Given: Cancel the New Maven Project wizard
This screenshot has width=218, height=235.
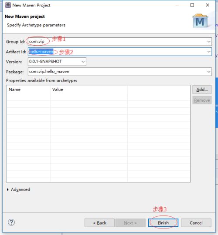Looking at the screenshot, I should [x=196, y=223].
